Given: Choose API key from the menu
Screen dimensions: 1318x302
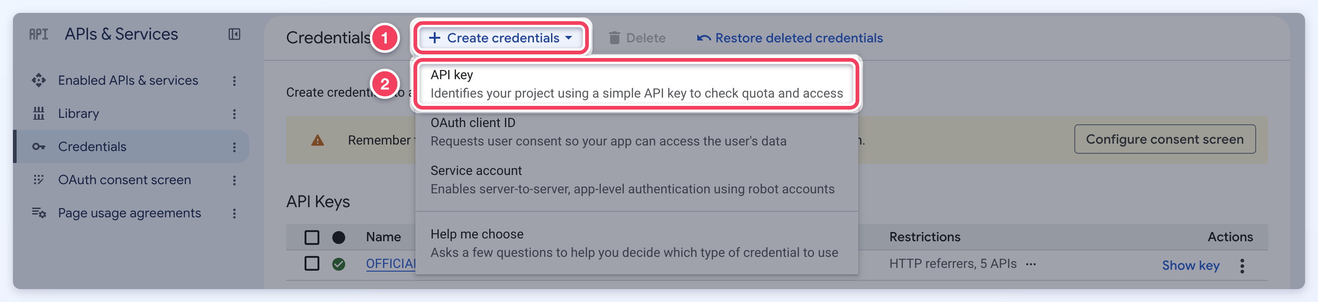Looking at the screenshot, I should click(636, 84).
